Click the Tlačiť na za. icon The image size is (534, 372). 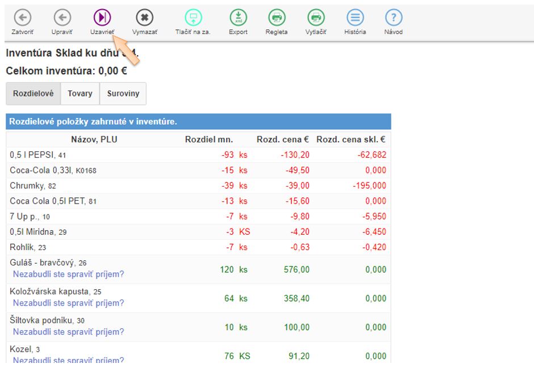[193, 18]
